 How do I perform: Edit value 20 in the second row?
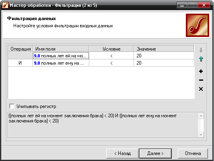[x=164, y=63]
